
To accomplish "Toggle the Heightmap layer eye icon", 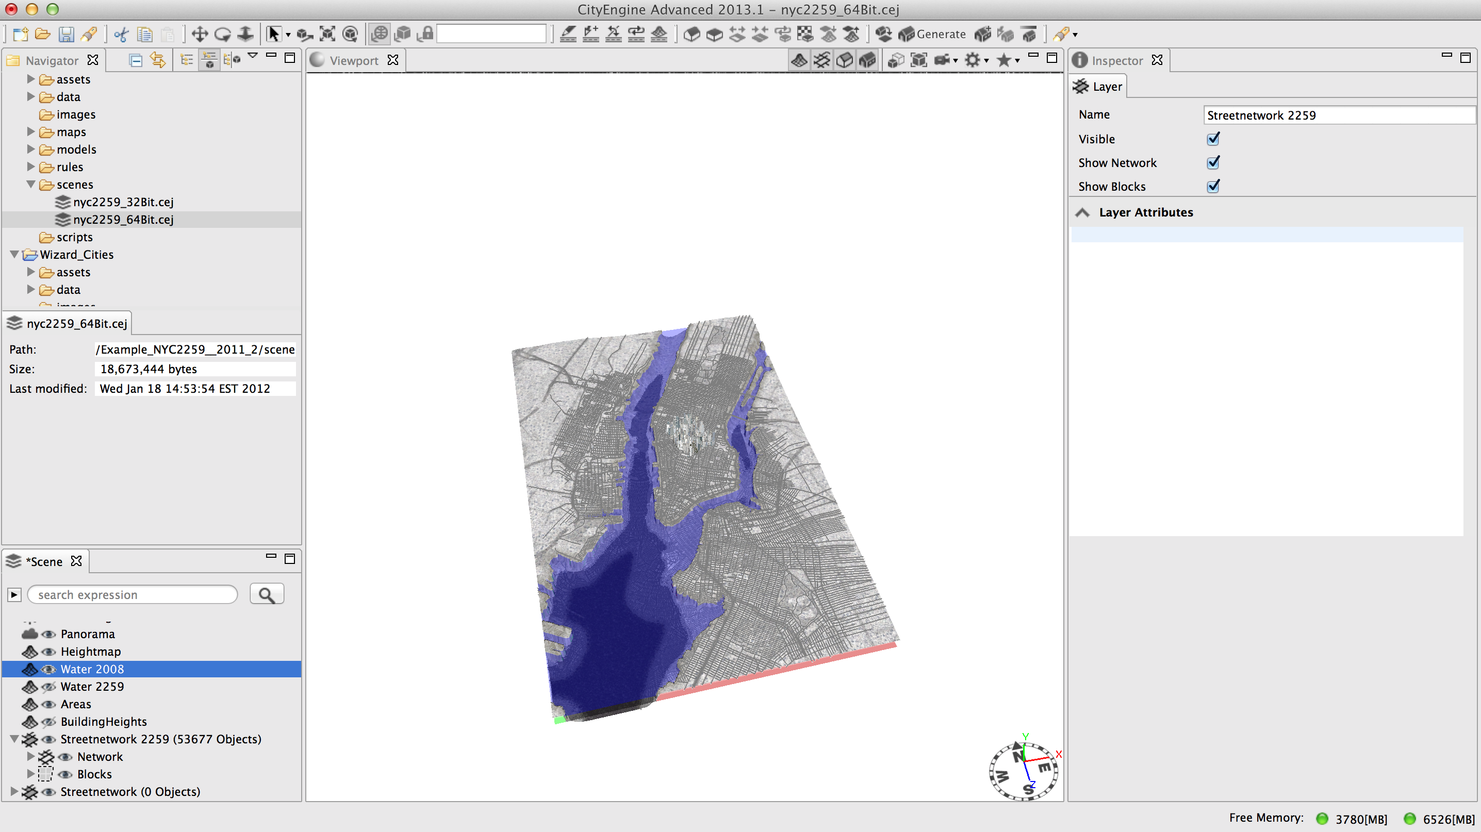I will point(49,652).
